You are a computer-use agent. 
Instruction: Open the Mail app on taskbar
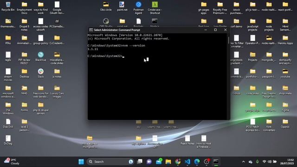[159, 161]
